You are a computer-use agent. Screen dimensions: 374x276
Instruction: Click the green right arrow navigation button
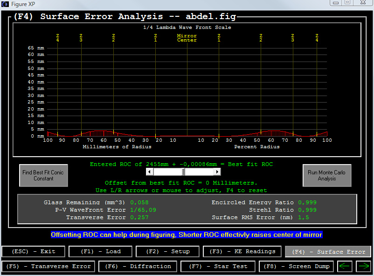pyautogui.click(x=363, y=266)
